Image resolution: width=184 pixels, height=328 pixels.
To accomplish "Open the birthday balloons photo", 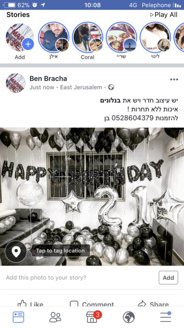I will tap(92, 196).
